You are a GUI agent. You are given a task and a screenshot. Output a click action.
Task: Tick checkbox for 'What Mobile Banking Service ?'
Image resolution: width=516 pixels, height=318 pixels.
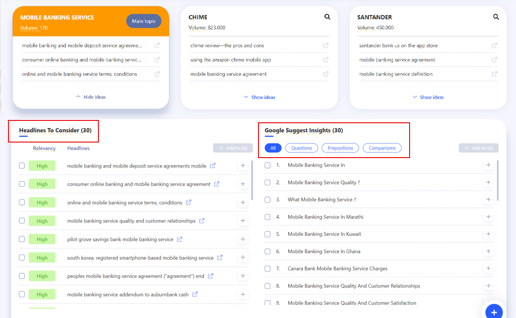(267, 199)
